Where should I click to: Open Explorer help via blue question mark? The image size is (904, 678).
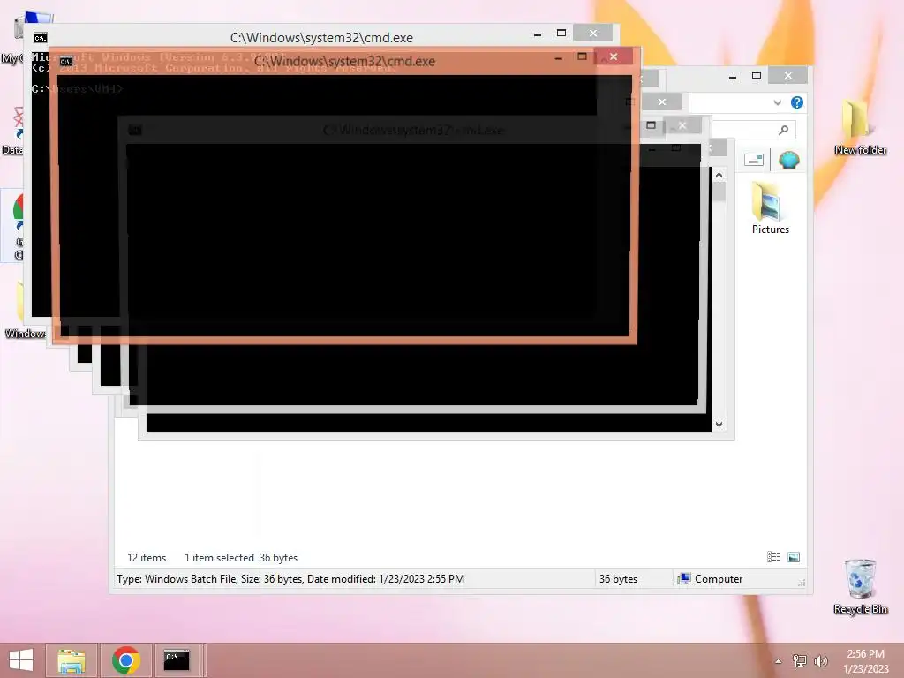point(797,102)
